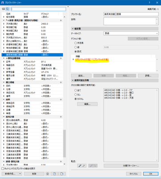This screenshot has height=179, width=161.
Task: Select the 'ARCHICAD 分類 - v 2.0 - 天窓' entry
Action: [x=119, y=98]
